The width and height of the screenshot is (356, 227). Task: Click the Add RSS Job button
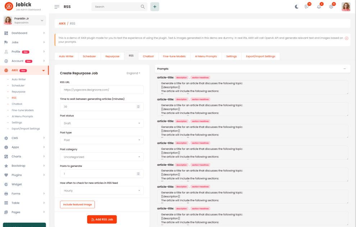[x=102, y=219]
